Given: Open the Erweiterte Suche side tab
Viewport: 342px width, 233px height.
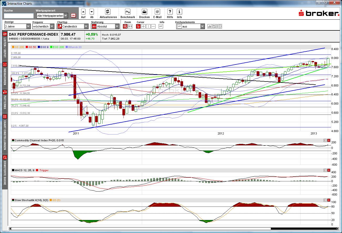Looking at the screenshot, I should [x=5, y=172].
